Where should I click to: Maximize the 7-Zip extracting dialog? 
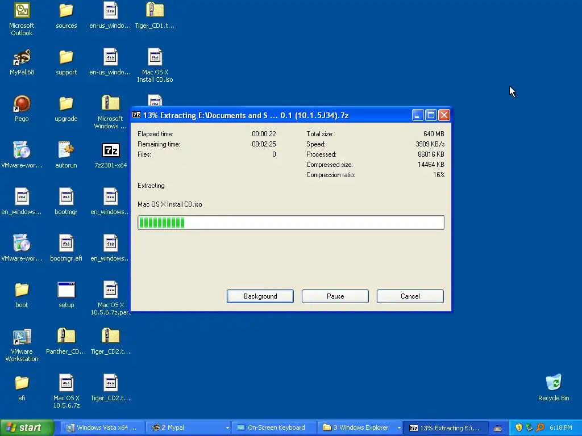click(431, 115)
